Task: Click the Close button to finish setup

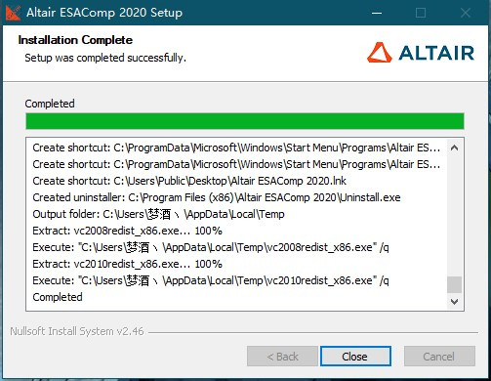Action: pos(355,357)
